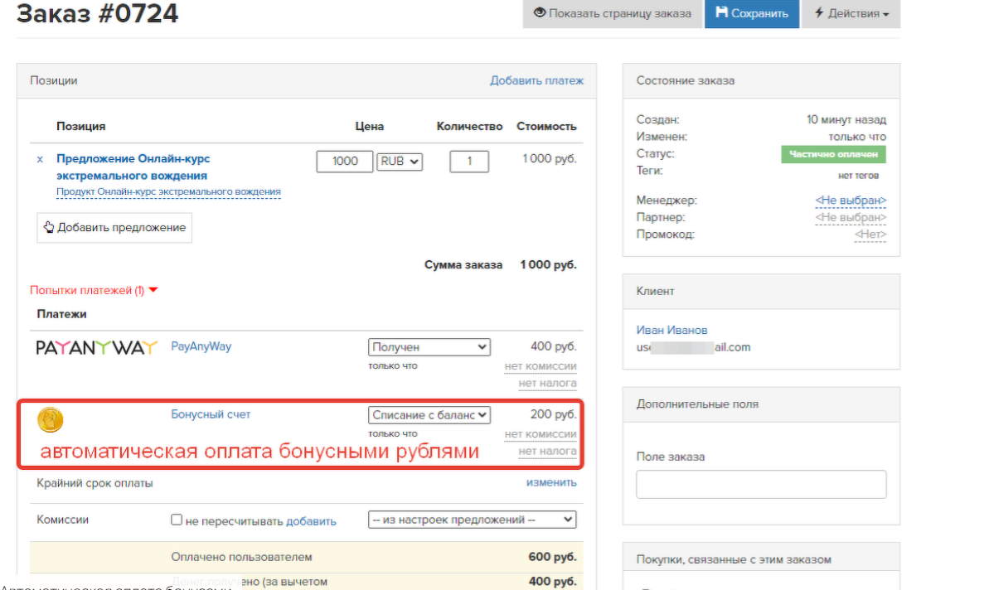Toggle the не пересчитывать checkbox
989x590 pixels.
pyautogui.click(x=177, y=520)
